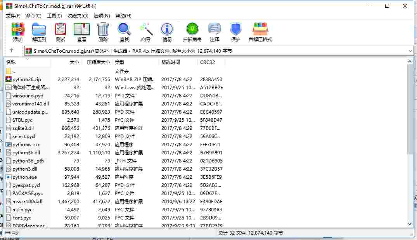
Task: Sort by 修改时间 column header
Action: [x=178, y=62]
